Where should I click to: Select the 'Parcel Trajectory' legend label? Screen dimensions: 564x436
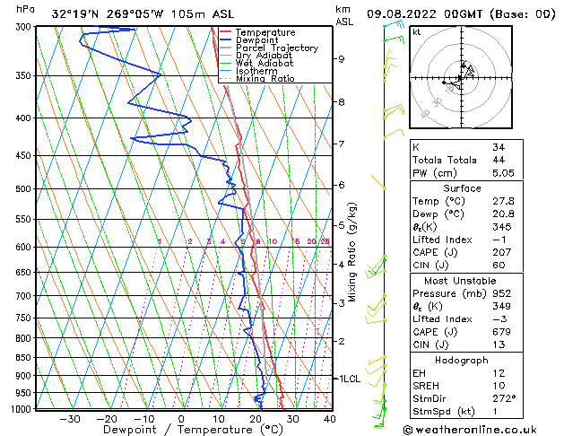(x=277, y=48)
